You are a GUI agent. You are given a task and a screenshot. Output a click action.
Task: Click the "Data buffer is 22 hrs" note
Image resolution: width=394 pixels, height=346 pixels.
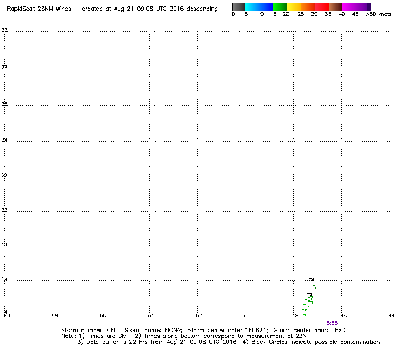118,342
